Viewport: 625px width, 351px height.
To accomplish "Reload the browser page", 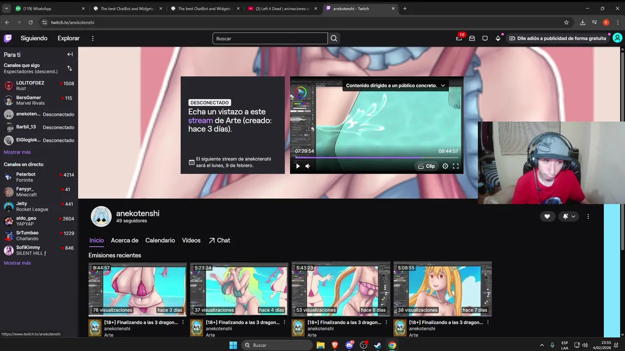I will tap(31, 22).
